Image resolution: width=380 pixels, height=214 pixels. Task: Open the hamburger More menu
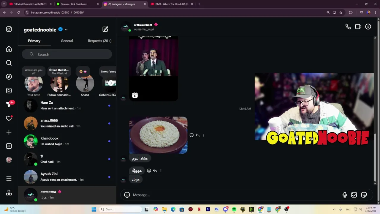point(9,179)
